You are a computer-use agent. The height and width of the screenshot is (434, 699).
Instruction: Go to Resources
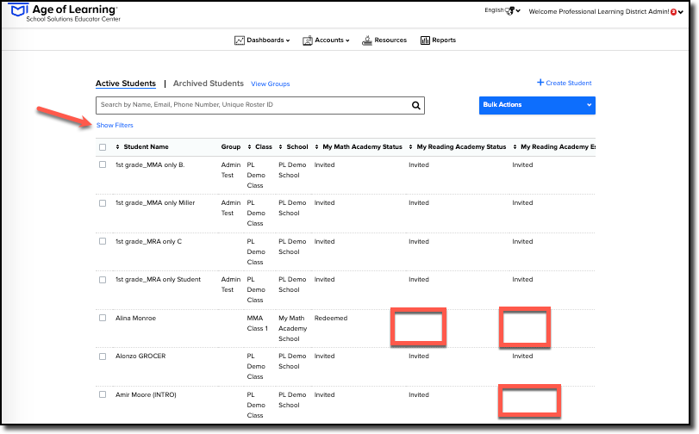[384, 40]
